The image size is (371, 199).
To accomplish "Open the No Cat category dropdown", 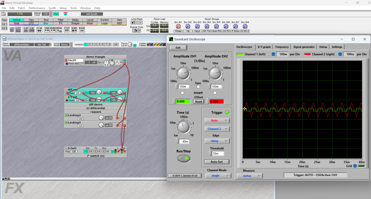I will [x=43, y=44].
